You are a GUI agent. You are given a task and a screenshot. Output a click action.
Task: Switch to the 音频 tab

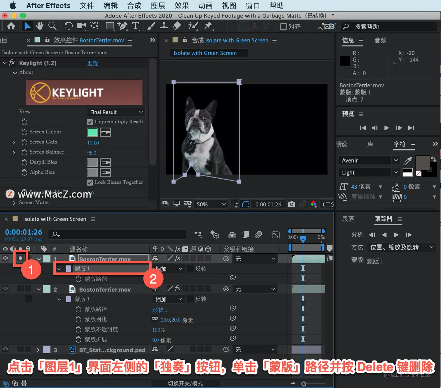click(x=380, y=40)
